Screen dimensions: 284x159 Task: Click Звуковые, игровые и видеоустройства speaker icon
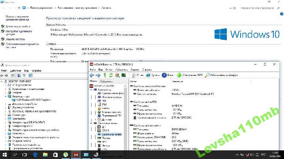(9, 111)
